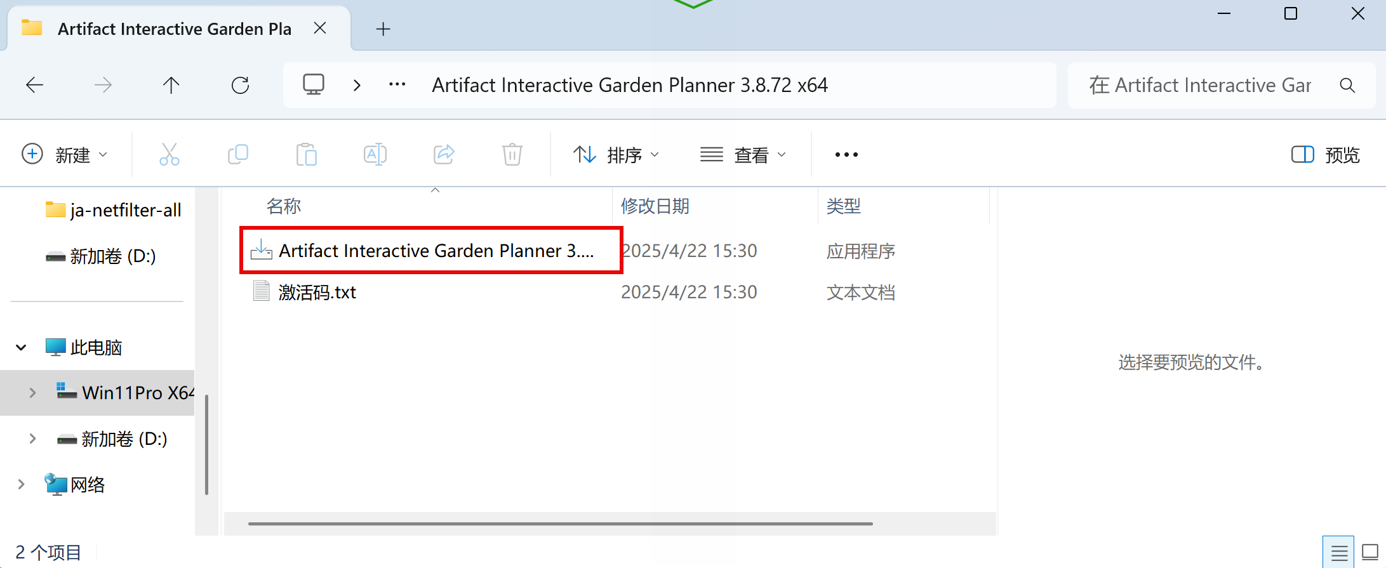Toggle the 预览 preview pane
The height and width of the screenshot is (568, 1386).
pos(1325,154)
